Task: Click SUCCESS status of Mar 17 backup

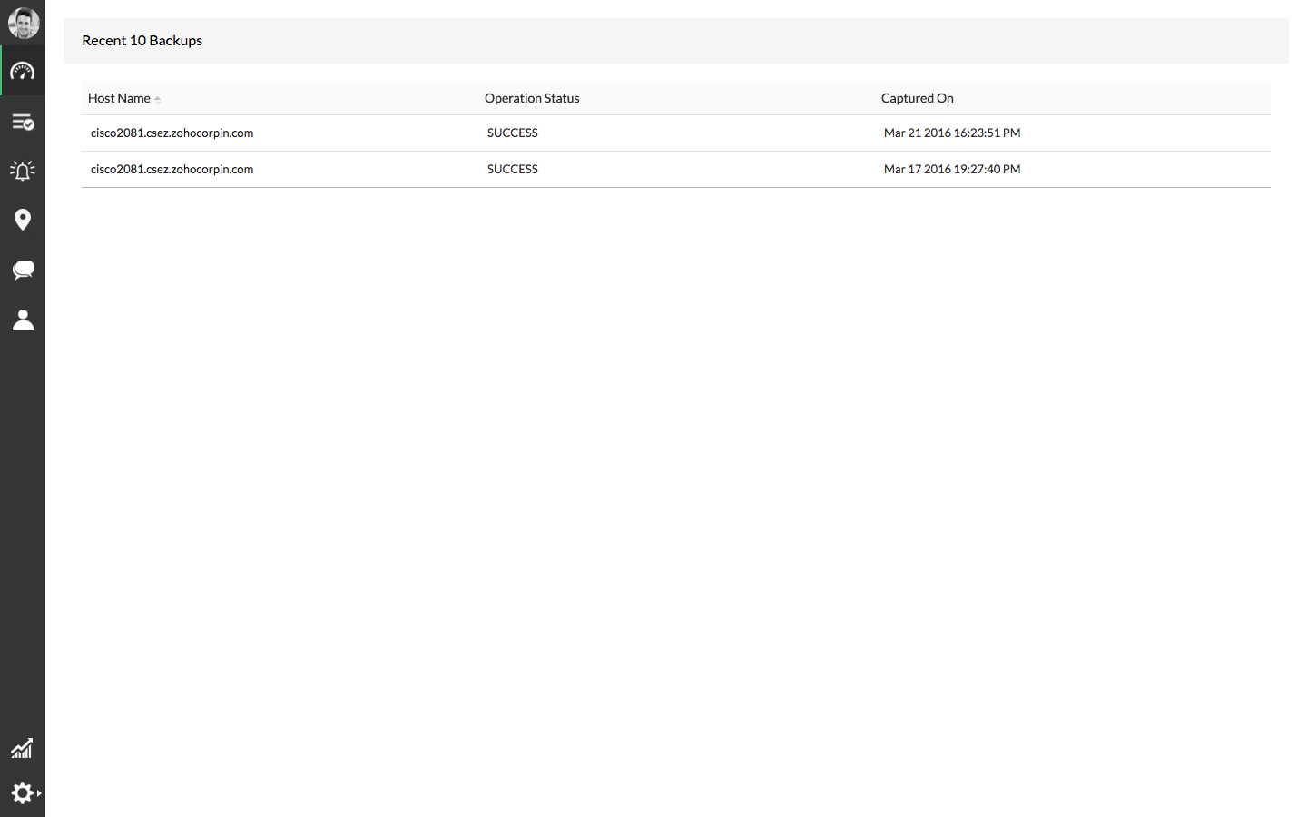Action: pyautogui.click(x=512, y=169)
